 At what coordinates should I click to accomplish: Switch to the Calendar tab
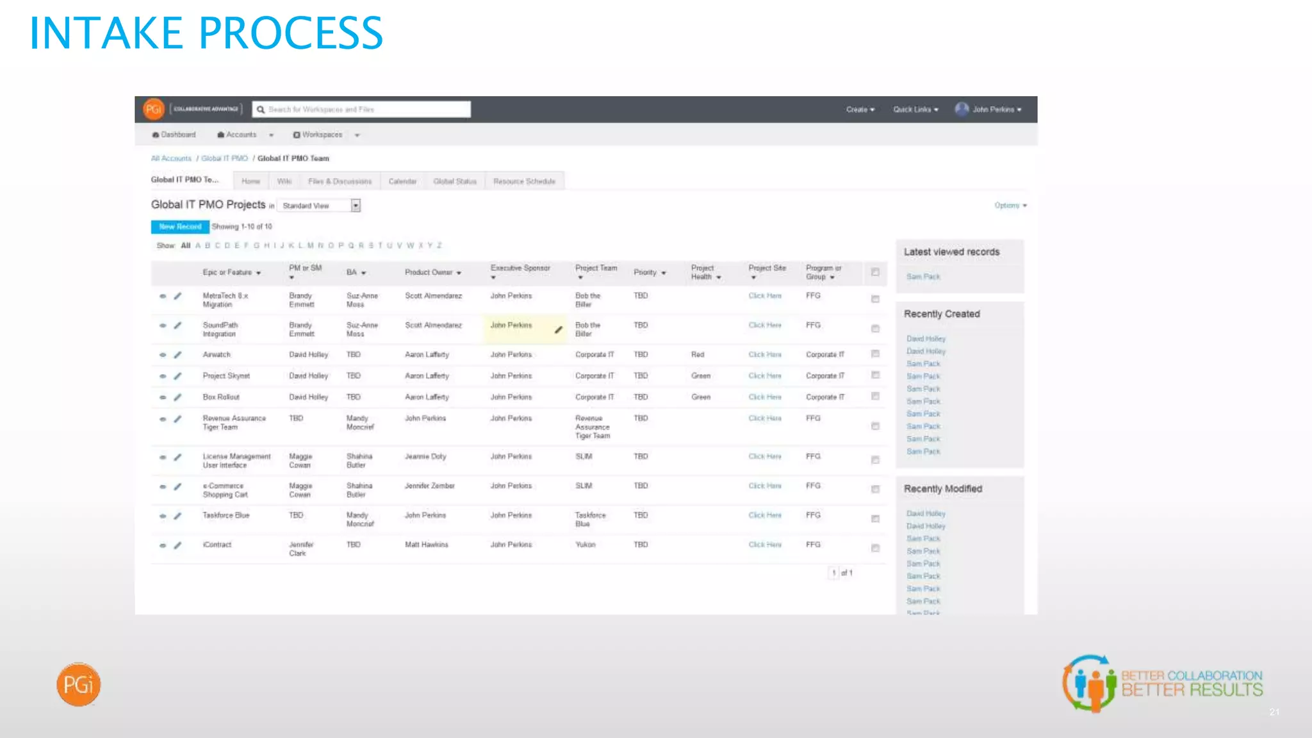pyautogui.click(x=402, y=181)
